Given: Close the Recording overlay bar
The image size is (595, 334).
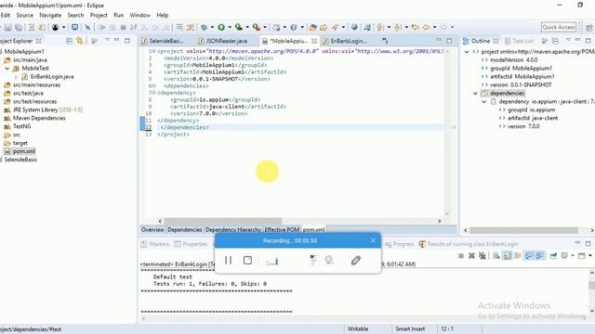Looking at the screenshot, I should click(x=373, y=240).
